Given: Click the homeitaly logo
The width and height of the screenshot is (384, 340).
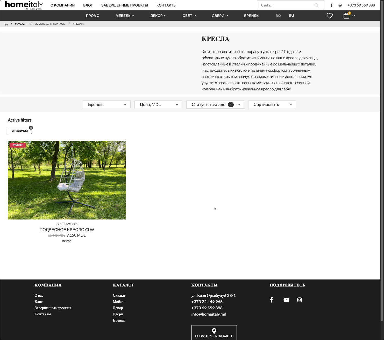Looking at the screenshot, I should coord(24,5).
